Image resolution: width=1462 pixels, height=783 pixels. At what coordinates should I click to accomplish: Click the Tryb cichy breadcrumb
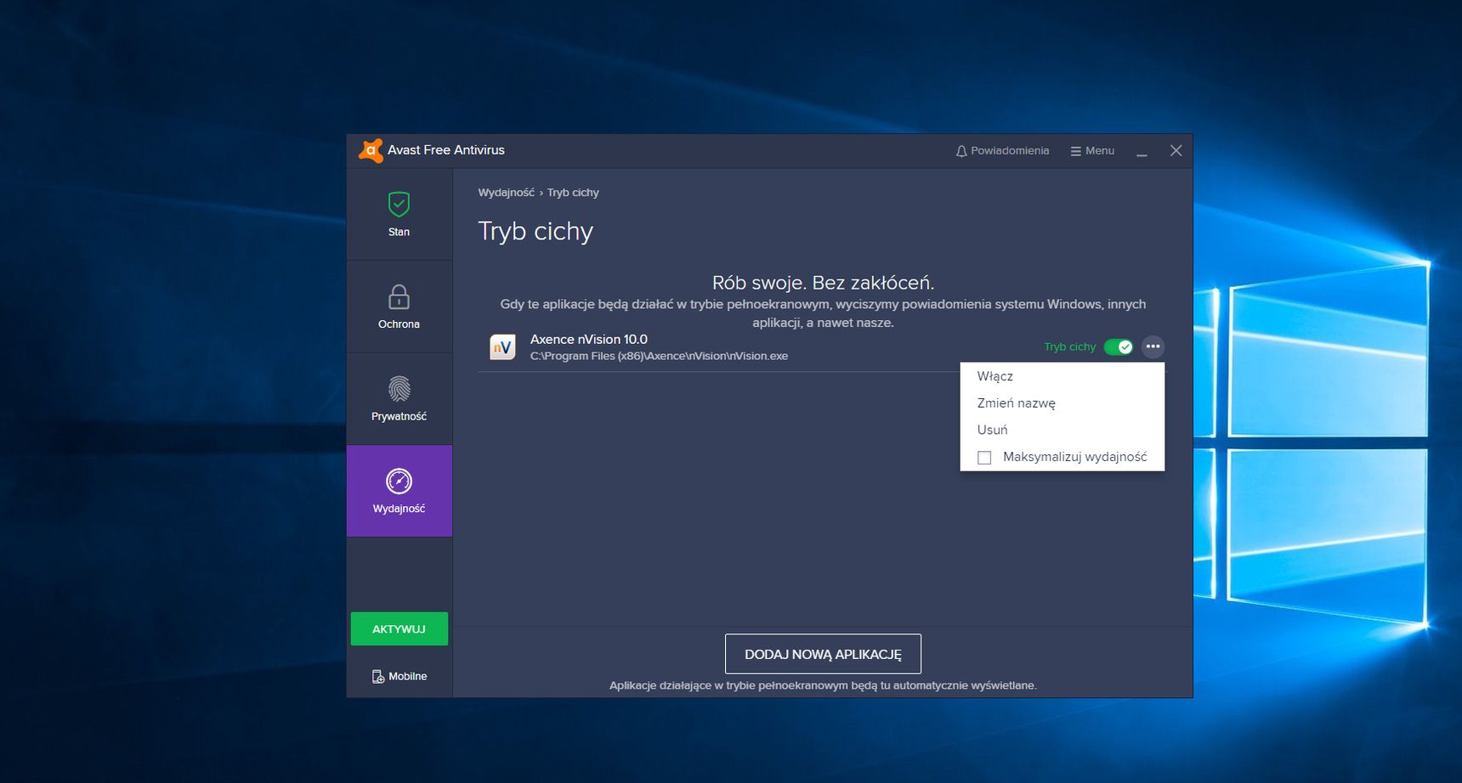573,193
